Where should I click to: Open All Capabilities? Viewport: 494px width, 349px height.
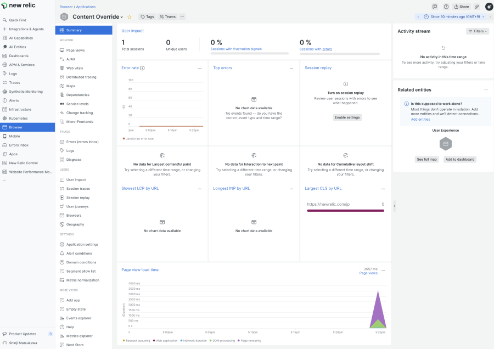click(21, 38)
